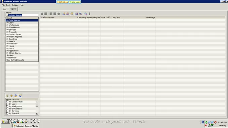This screenshot has width=228, height=128.
Task: Open the Tools menu
Action: click(8, 5)
